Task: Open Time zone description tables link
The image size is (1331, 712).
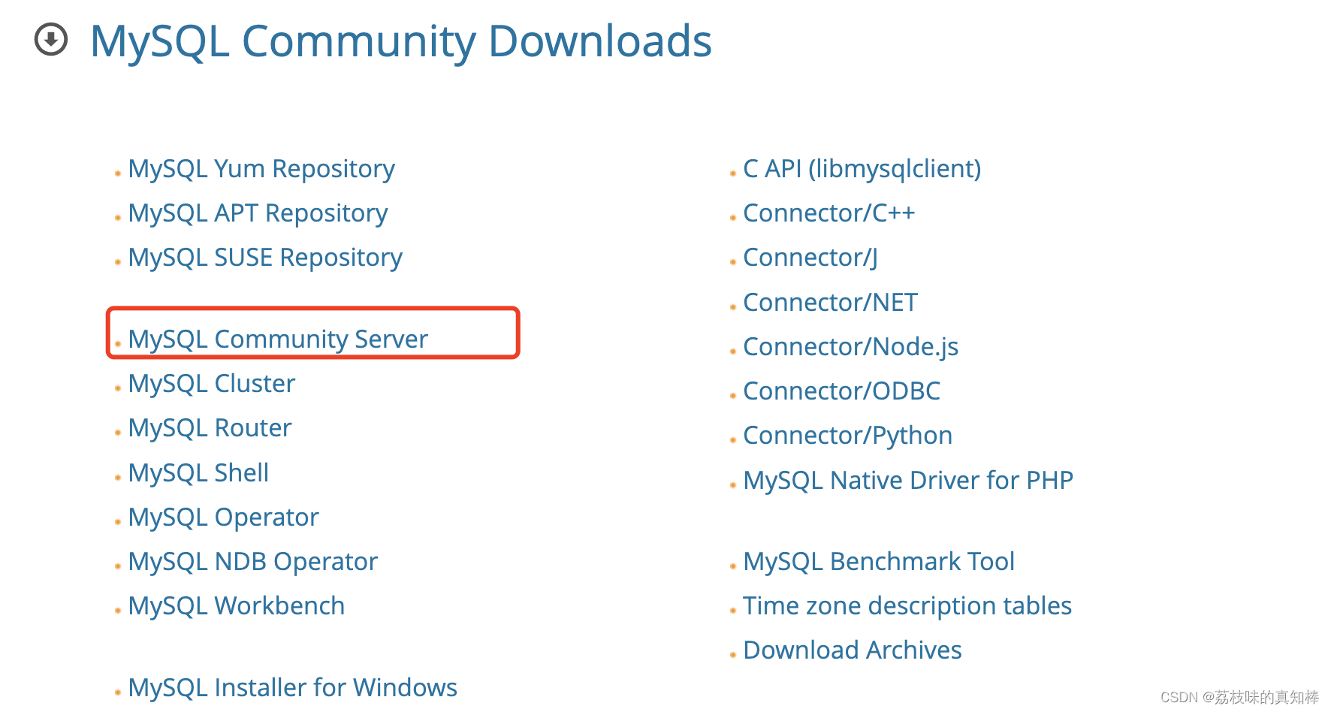Action: click(907, 606)
